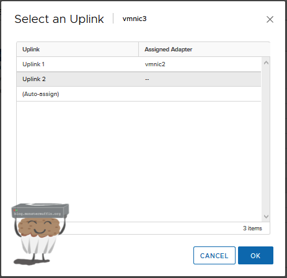The height and width of the screenshot is (278, 287).
Task: Click the scroll down arrow of the list
Action: (x=266, y=217)
